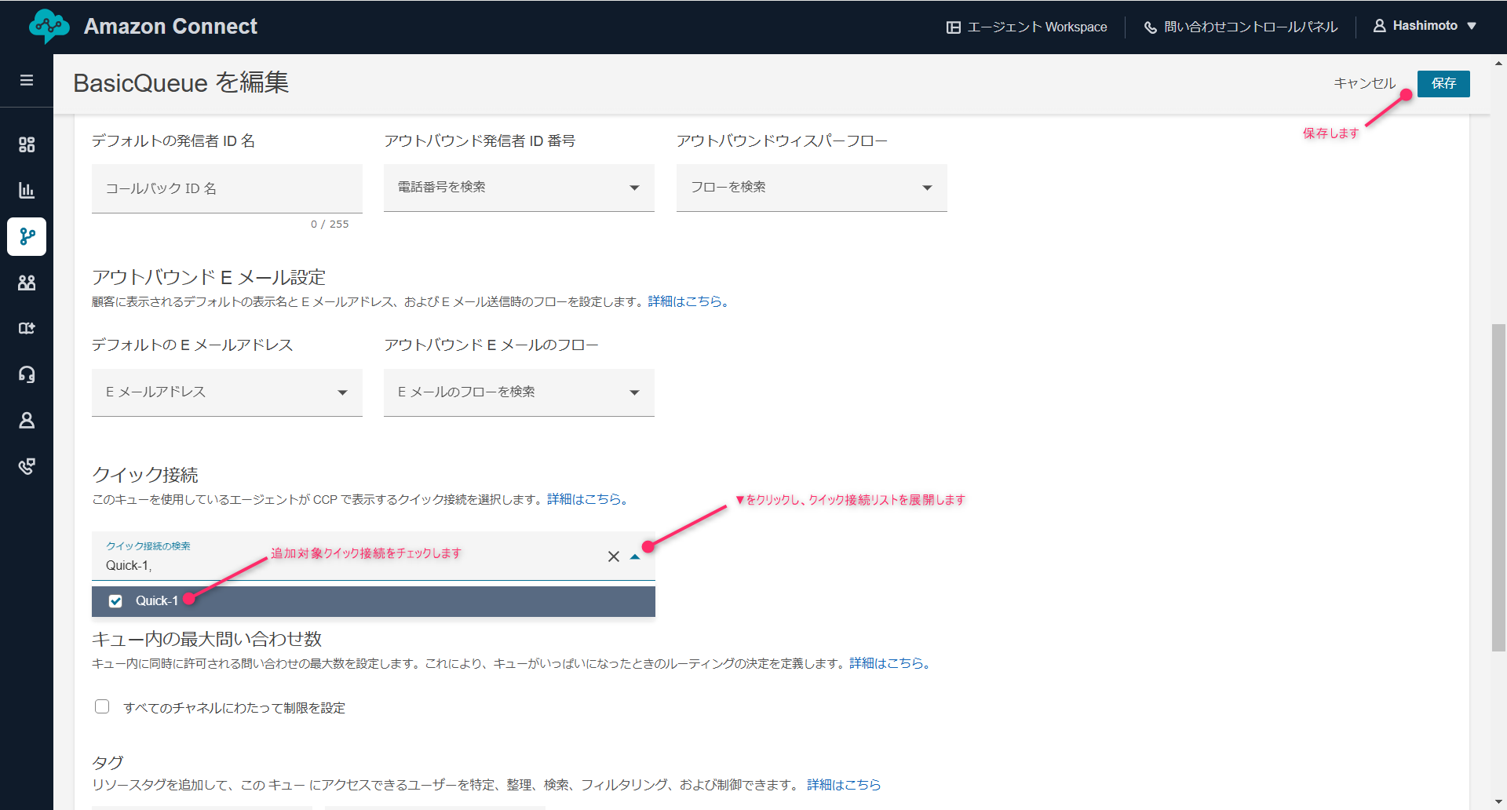Open the dashboard grid icon in sidebar
This screenshot has width=1507, height=810.
click(27, 144)
